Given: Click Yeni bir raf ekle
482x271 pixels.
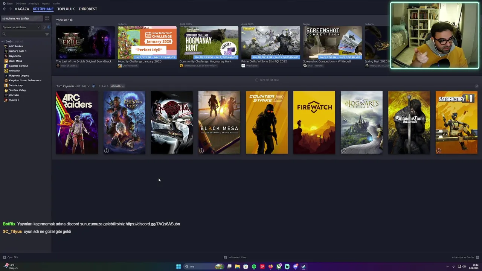Looking at the screenshot, I should point(267,80).
